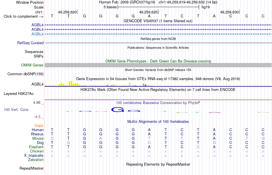
Task: Click the 'chr1:' ruler label
Action: 39,12
